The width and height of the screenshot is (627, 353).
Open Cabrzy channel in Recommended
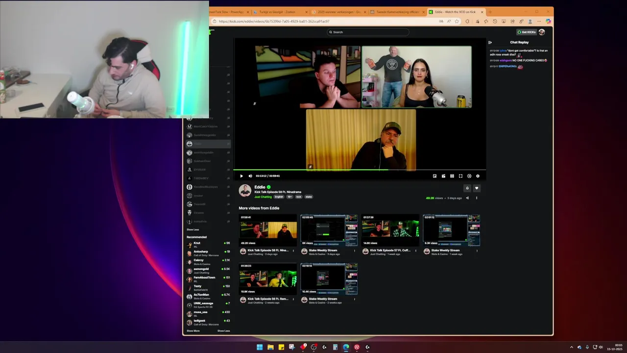click(208, 261)
